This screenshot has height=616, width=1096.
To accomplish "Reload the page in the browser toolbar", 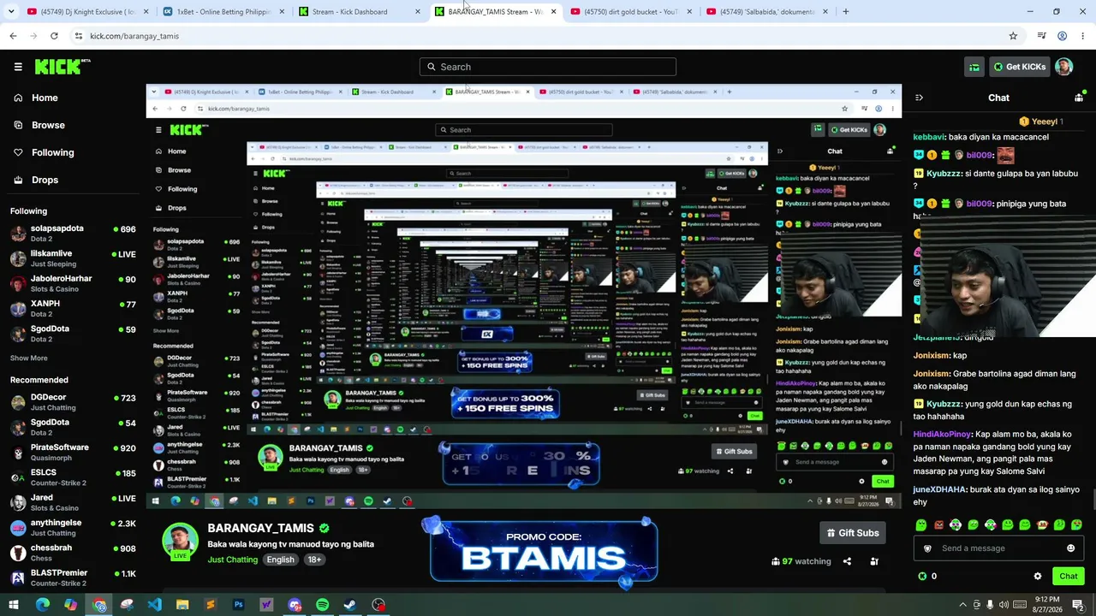I will [x=54, y=36].
